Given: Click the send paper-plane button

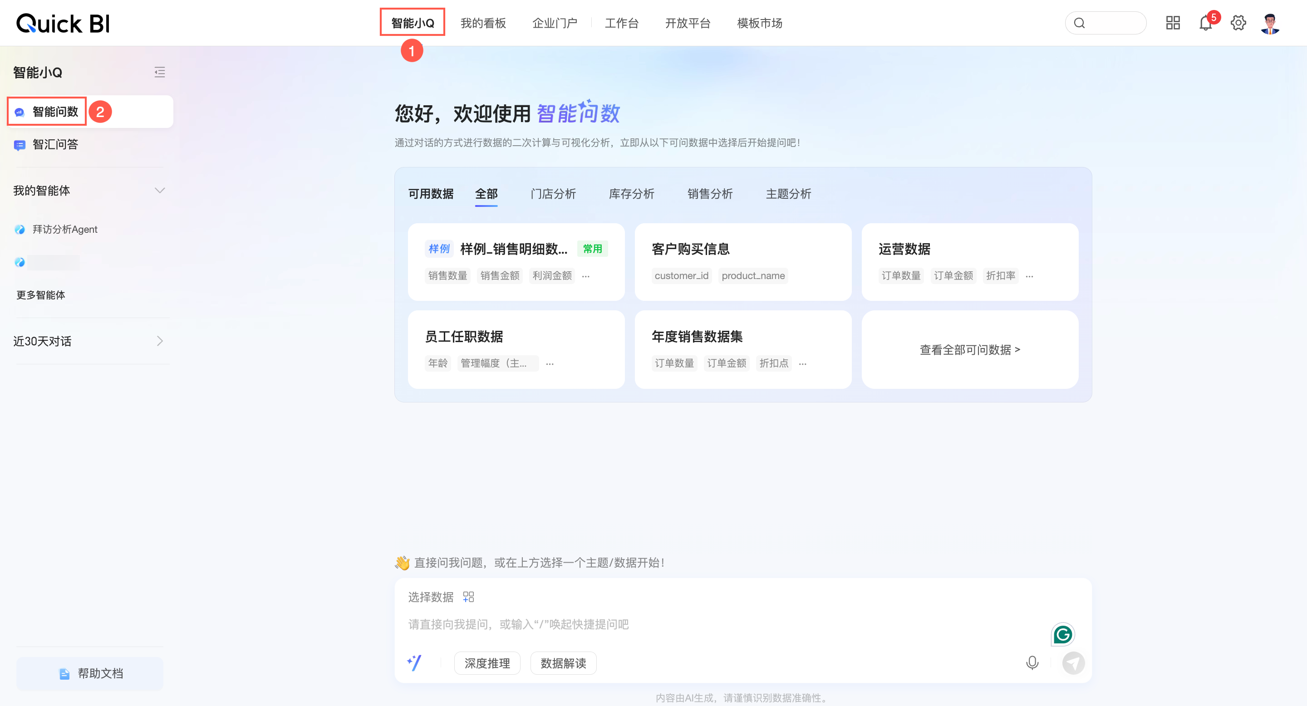Looking at the screenshot, I should click(1074, 663).
